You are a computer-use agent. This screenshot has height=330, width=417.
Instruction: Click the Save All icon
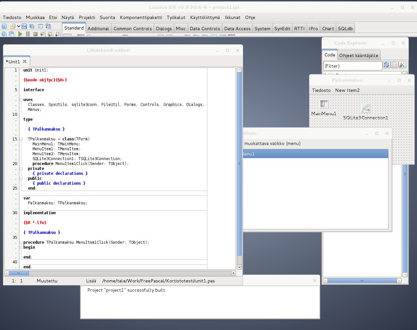tap(32, 26)
